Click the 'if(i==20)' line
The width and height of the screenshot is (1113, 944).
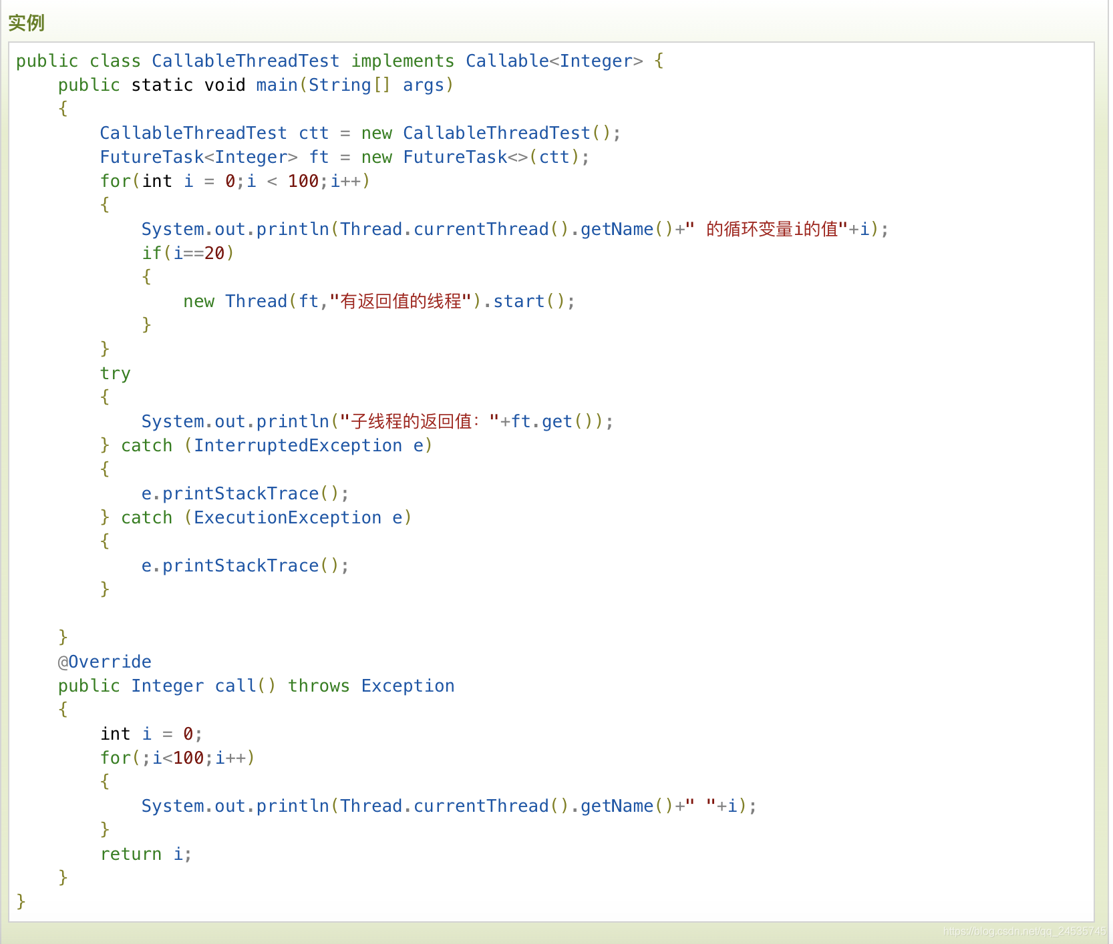(188, 254)
